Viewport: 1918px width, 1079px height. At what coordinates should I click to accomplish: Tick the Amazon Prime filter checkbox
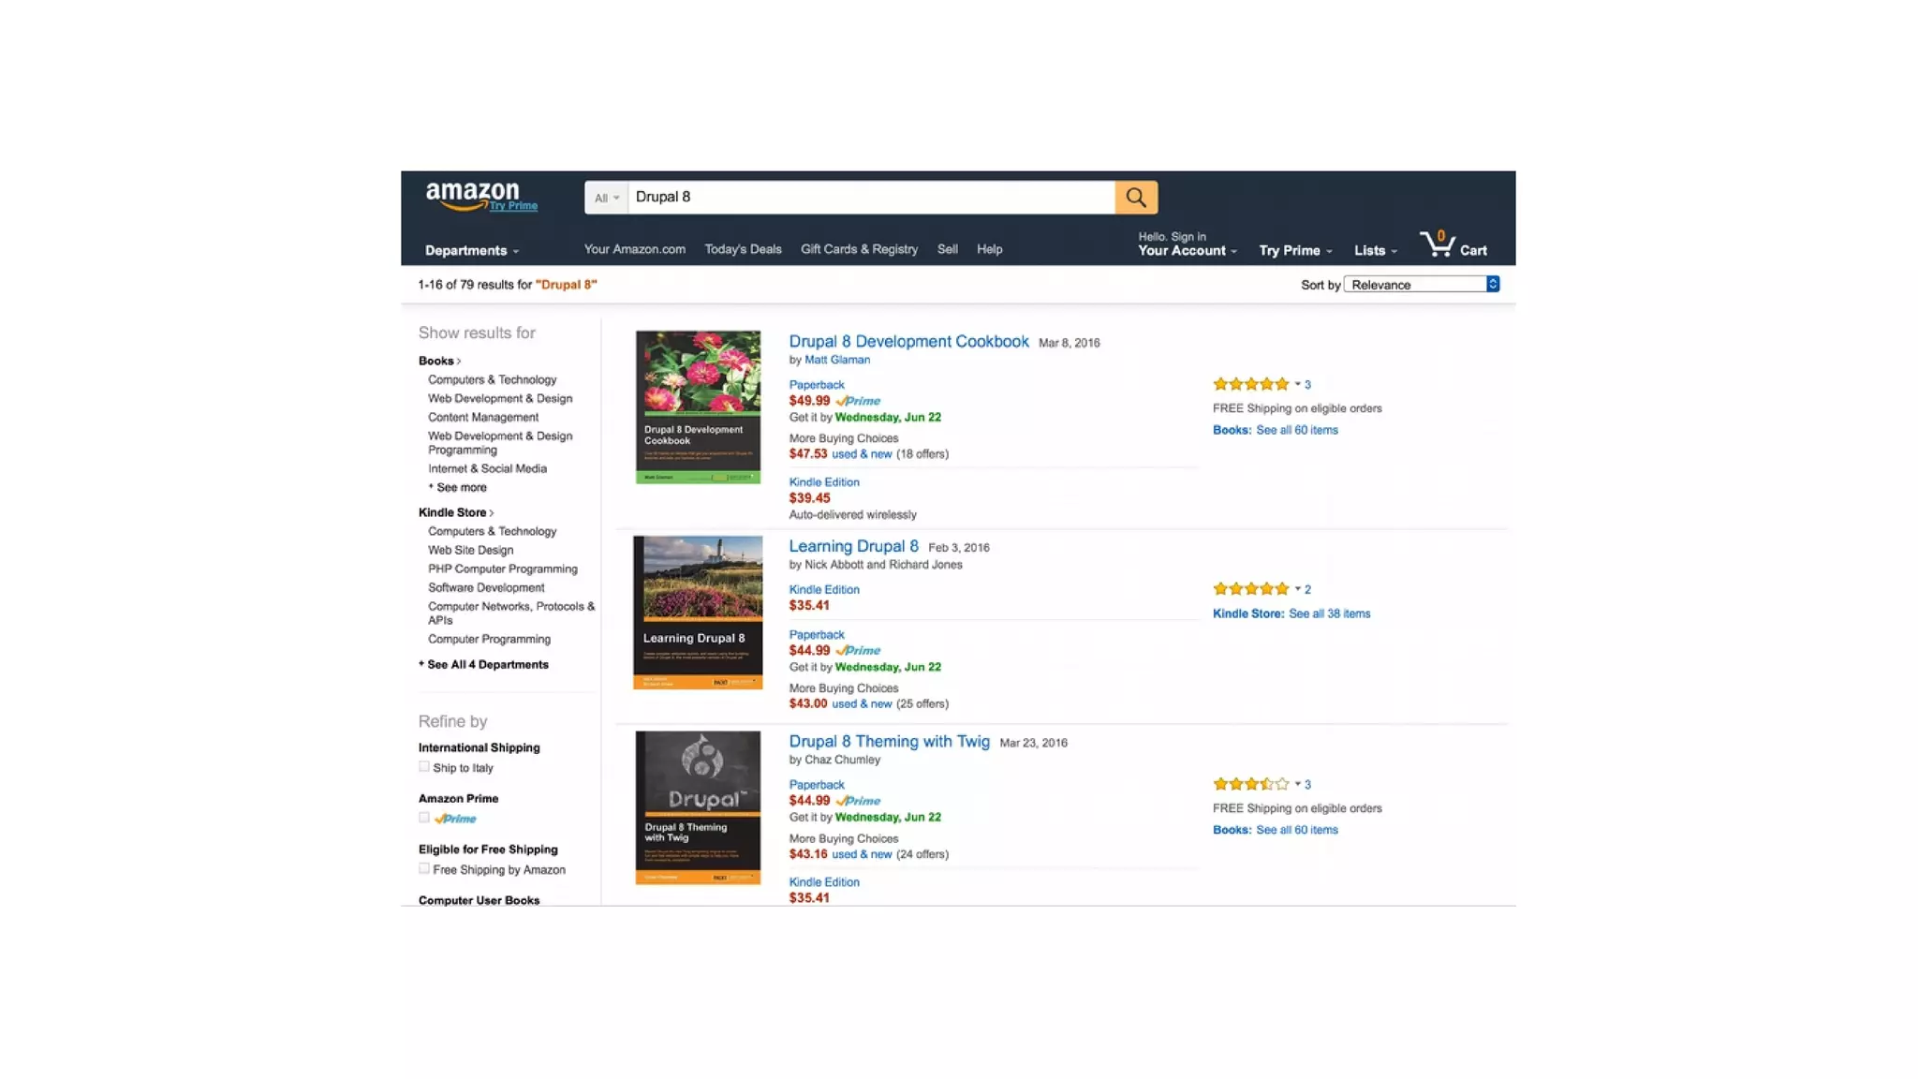[424, 818]
